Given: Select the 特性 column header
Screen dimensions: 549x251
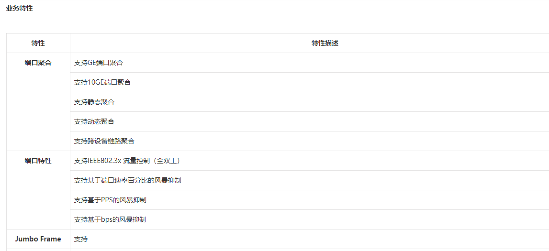Looking at the screenshot, I should point(38,43).
